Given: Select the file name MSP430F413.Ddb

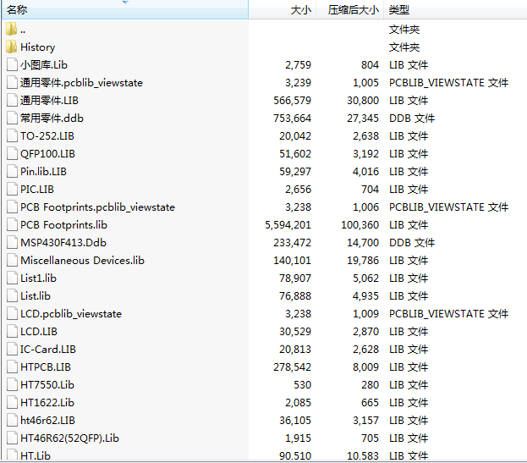Looking at the screenshot, I should pos(63,242).
